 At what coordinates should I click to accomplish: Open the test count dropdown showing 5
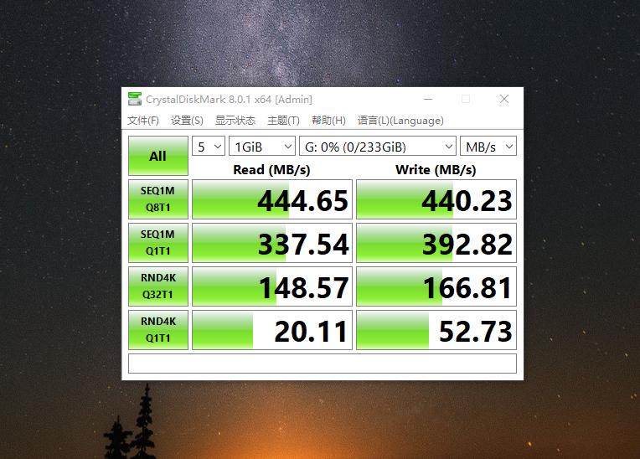[209, 146]
